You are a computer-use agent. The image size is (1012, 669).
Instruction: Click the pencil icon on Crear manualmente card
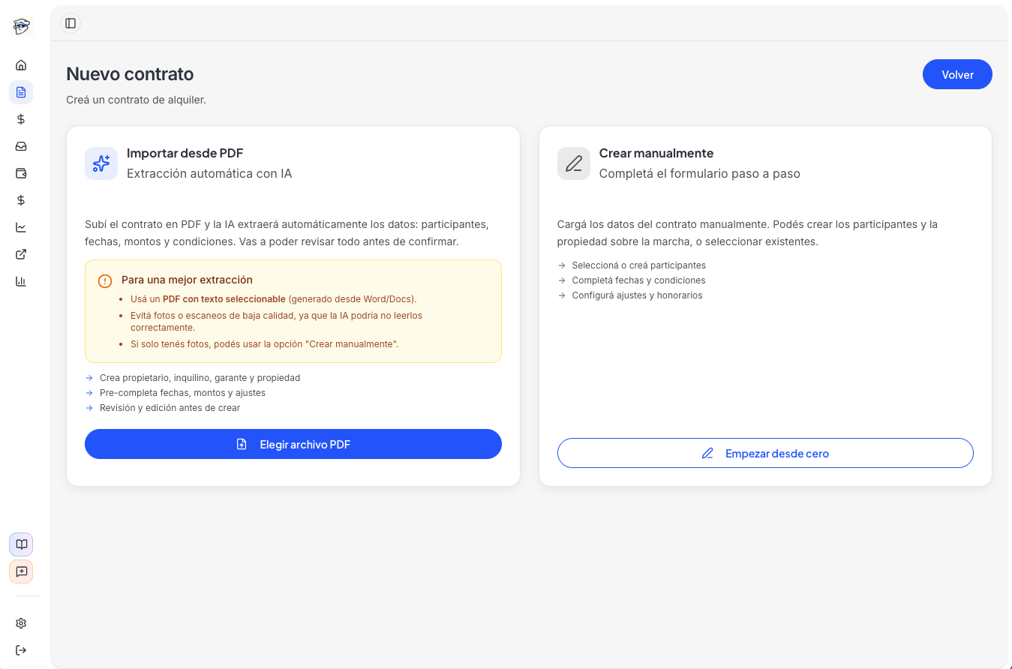point(573,163)
